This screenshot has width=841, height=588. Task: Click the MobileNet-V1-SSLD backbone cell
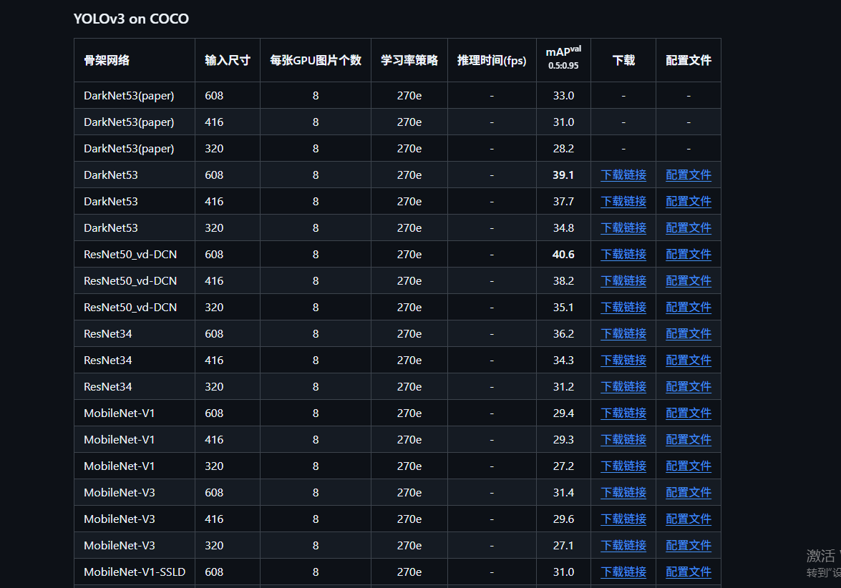coord(135,572)
